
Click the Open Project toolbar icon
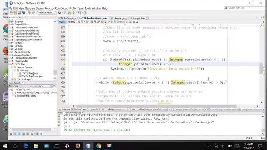click(20, 13)
